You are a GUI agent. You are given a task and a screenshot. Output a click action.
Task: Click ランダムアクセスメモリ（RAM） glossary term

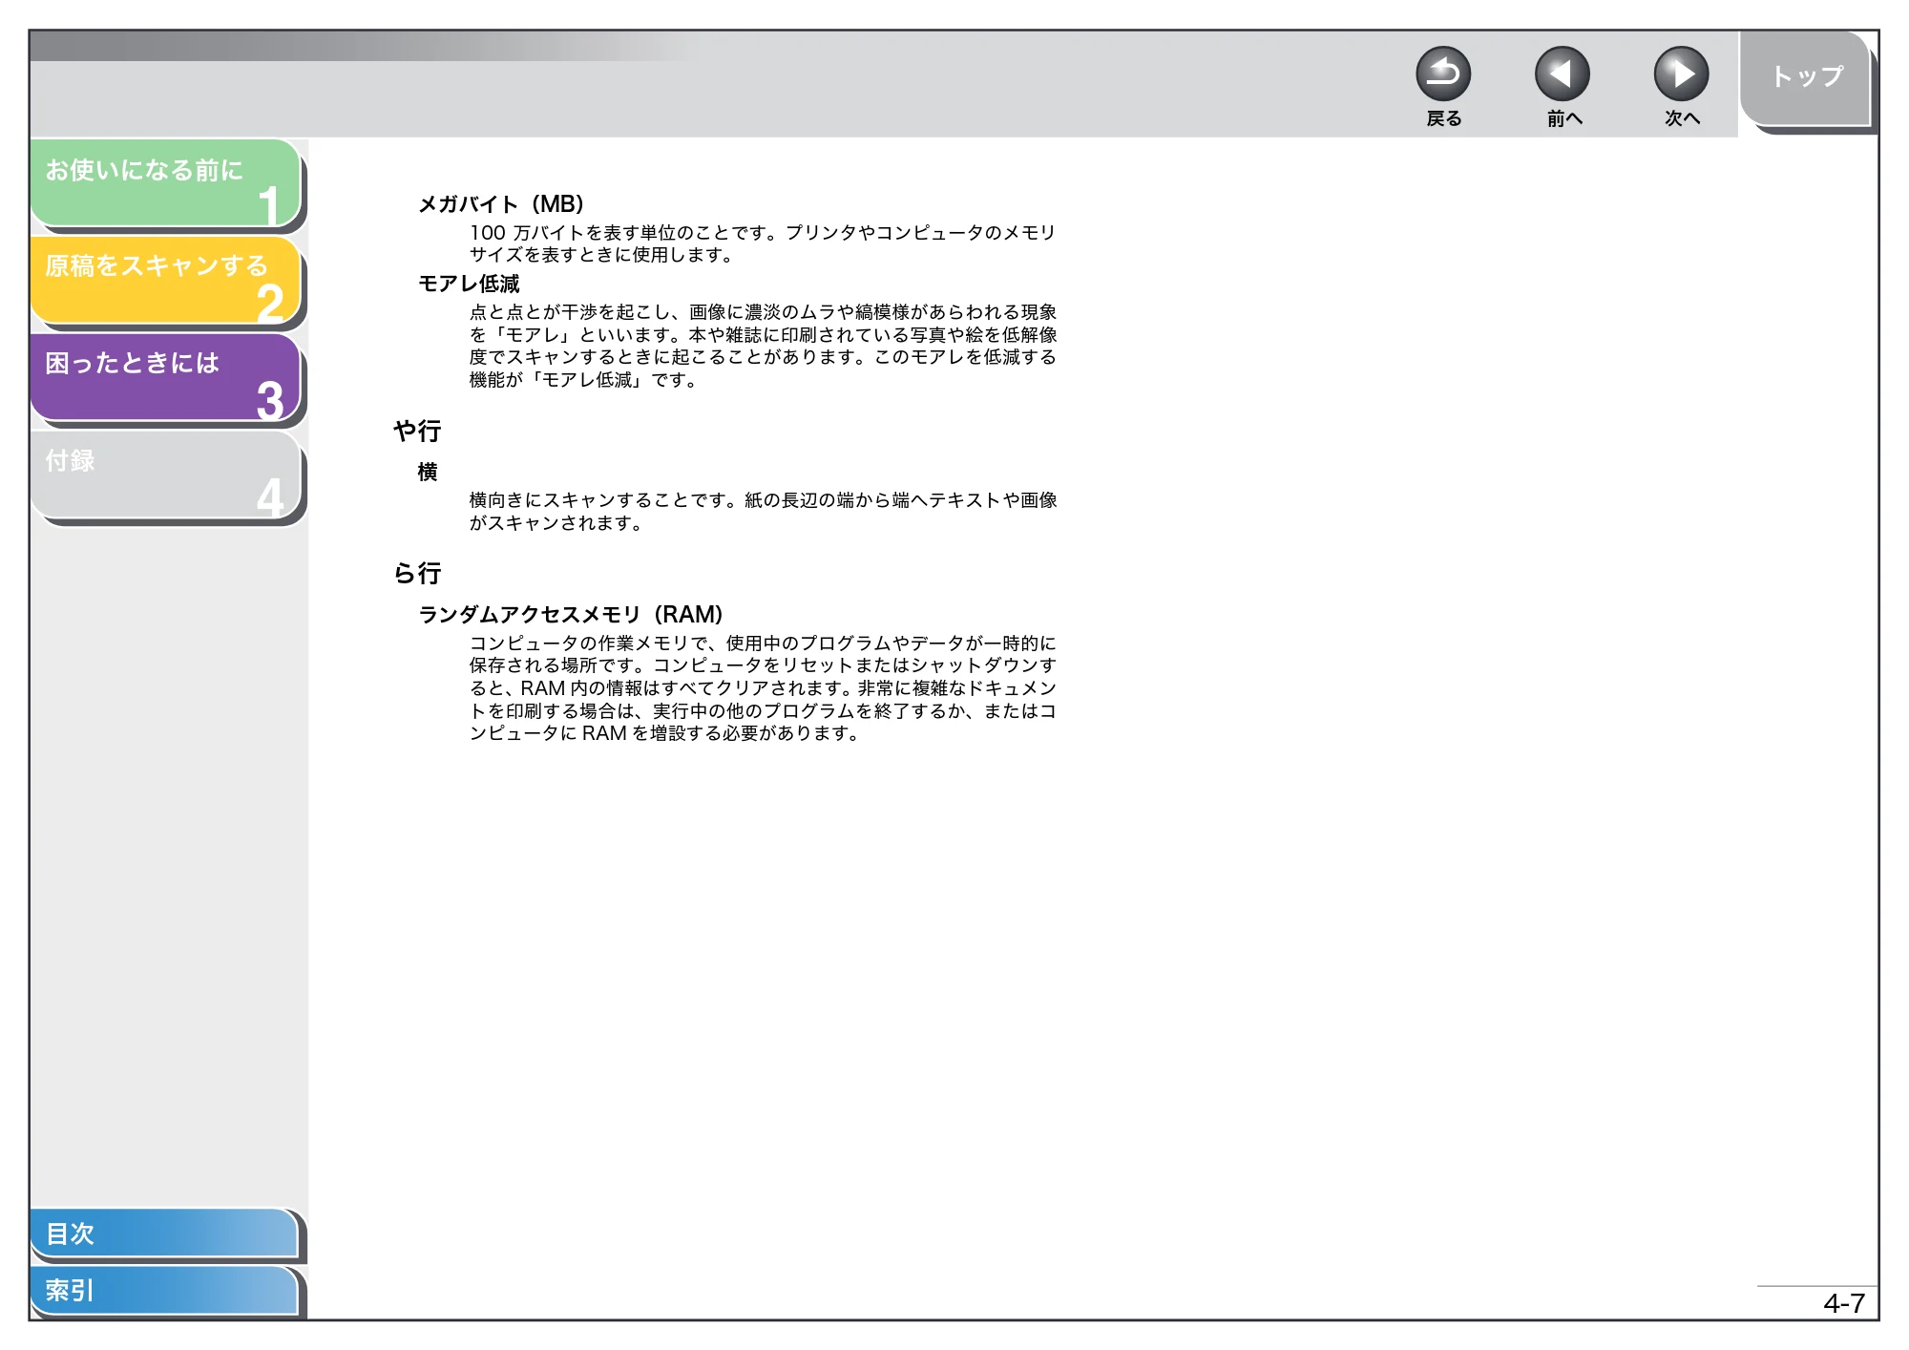click(571, 615)
